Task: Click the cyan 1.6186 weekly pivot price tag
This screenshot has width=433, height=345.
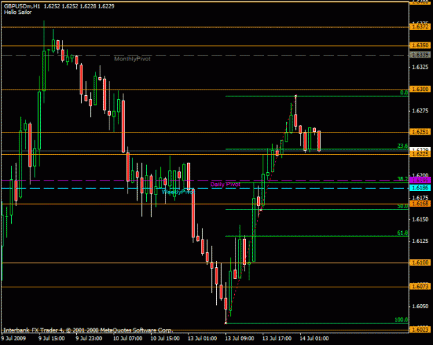Action: [x=420, y=188]
